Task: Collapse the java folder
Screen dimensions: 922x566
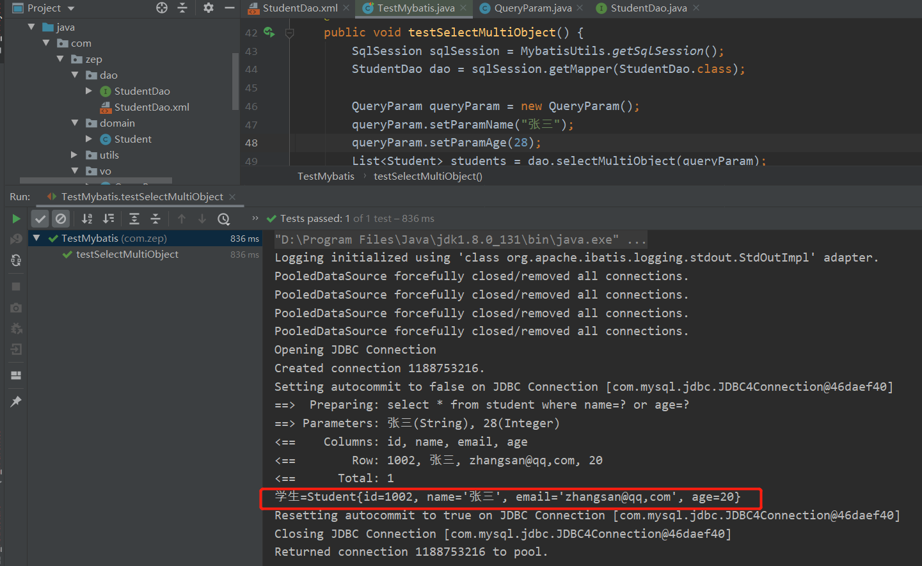Action: click(x=31, y=27)
